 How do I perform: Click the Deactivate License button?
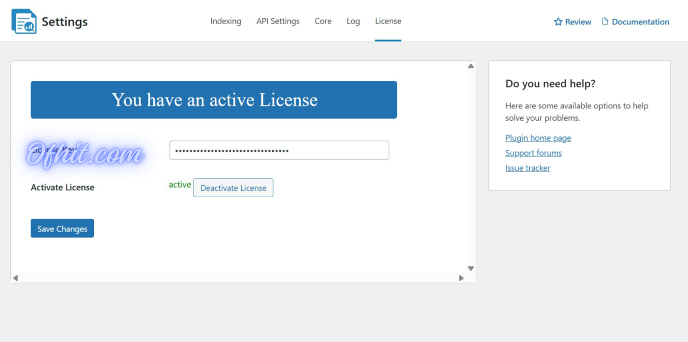(x=233, y=188)
